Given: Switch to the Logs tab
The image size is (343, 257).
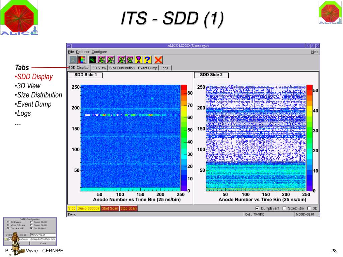Looking at the screenshot, I should [164, 68].
